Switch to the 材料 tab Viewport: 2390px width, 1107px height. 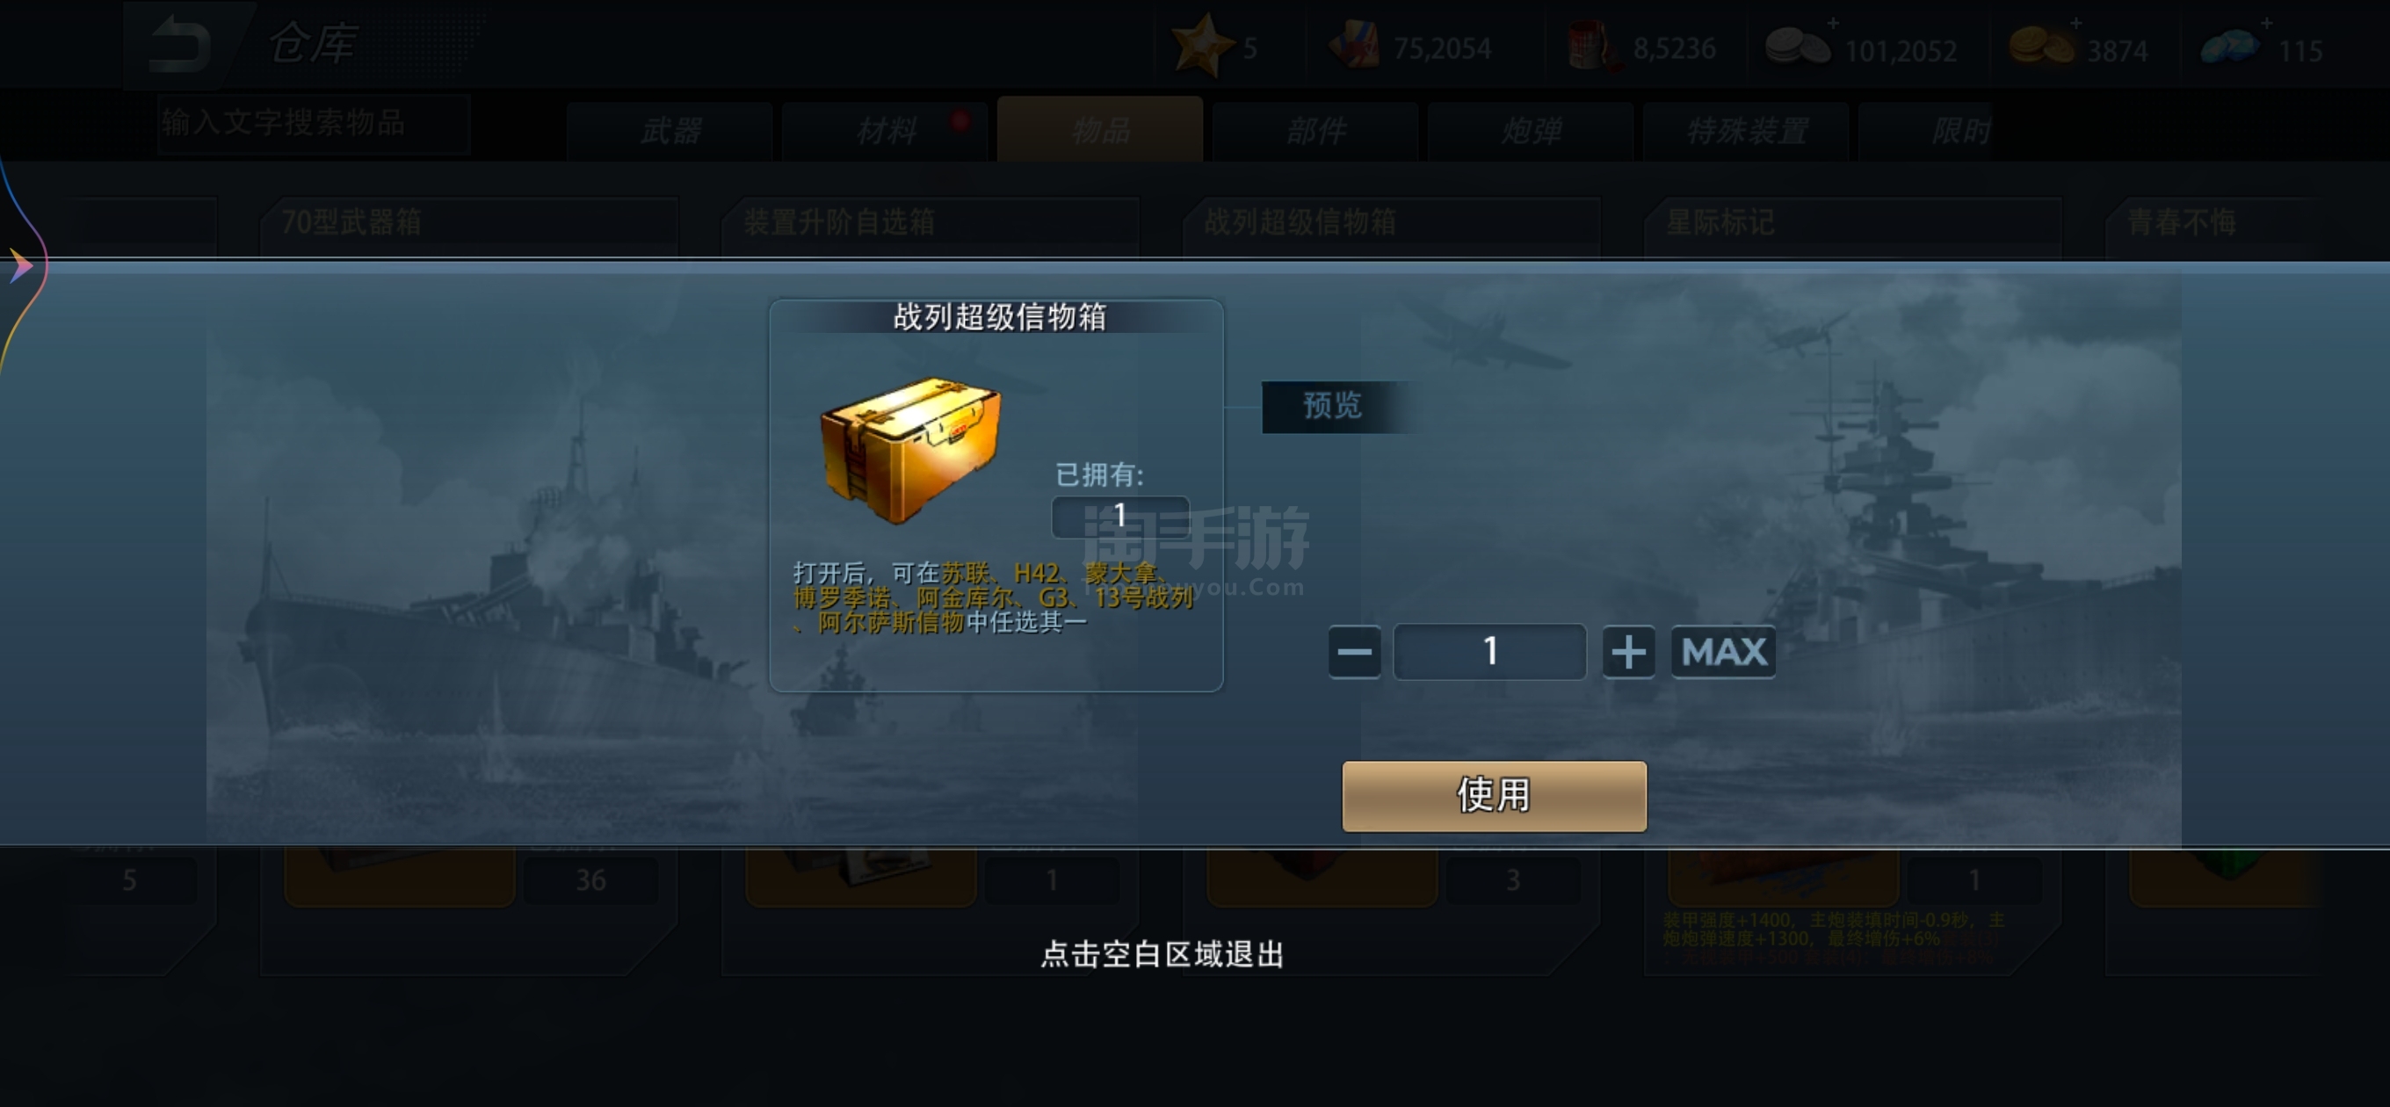point(885,131)
